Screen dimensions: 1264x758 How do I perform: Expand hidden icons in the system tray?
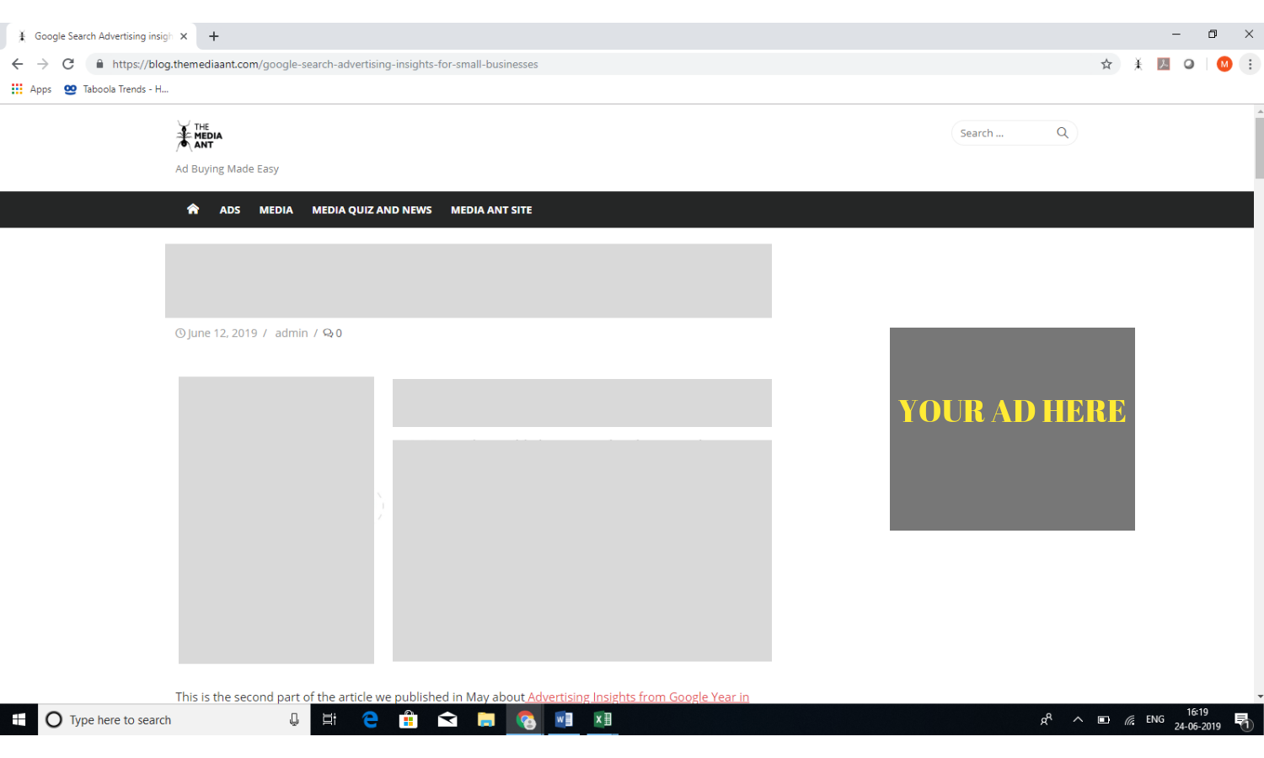click(1077, 719)
